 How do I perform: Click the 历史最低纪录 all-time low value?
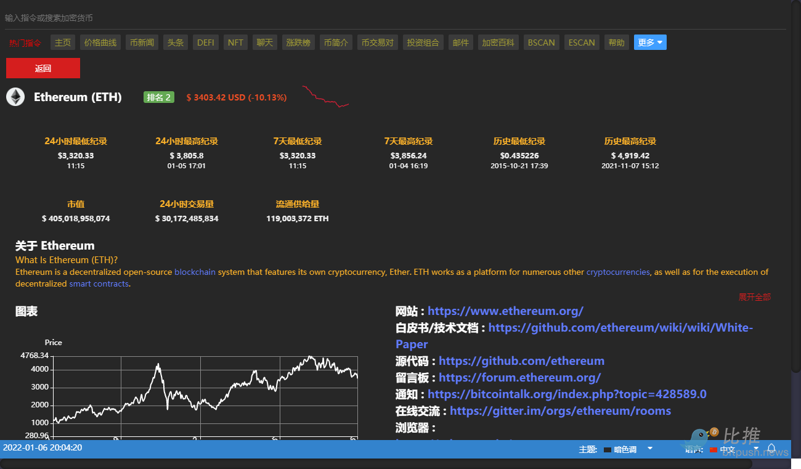(519, 156)
